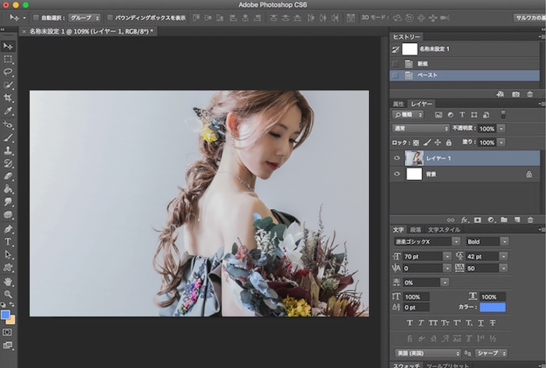Open the 70 pt font size dropdown
Viewport: 546px width, 368px height.
pyautogui.click(x=448, y=257)
